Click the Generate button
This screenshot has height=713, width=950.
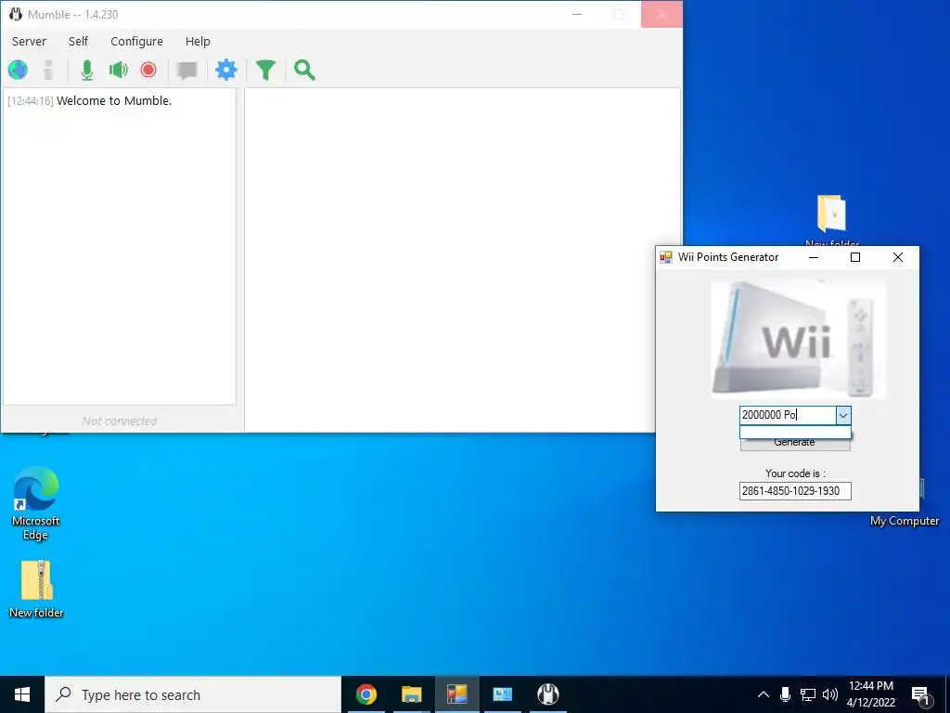(795, 443)
